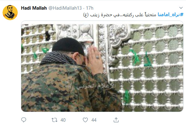Click the Arabic tweet caption text
Screen dimensions: 186x127
point(120,15)
